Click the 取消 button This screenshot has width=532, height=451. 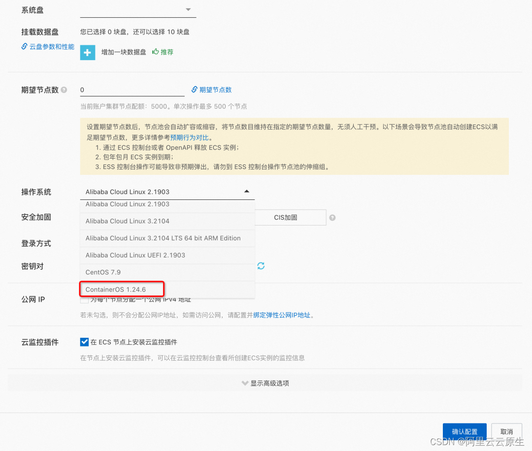pyautogui.click(x=506, y=432)
